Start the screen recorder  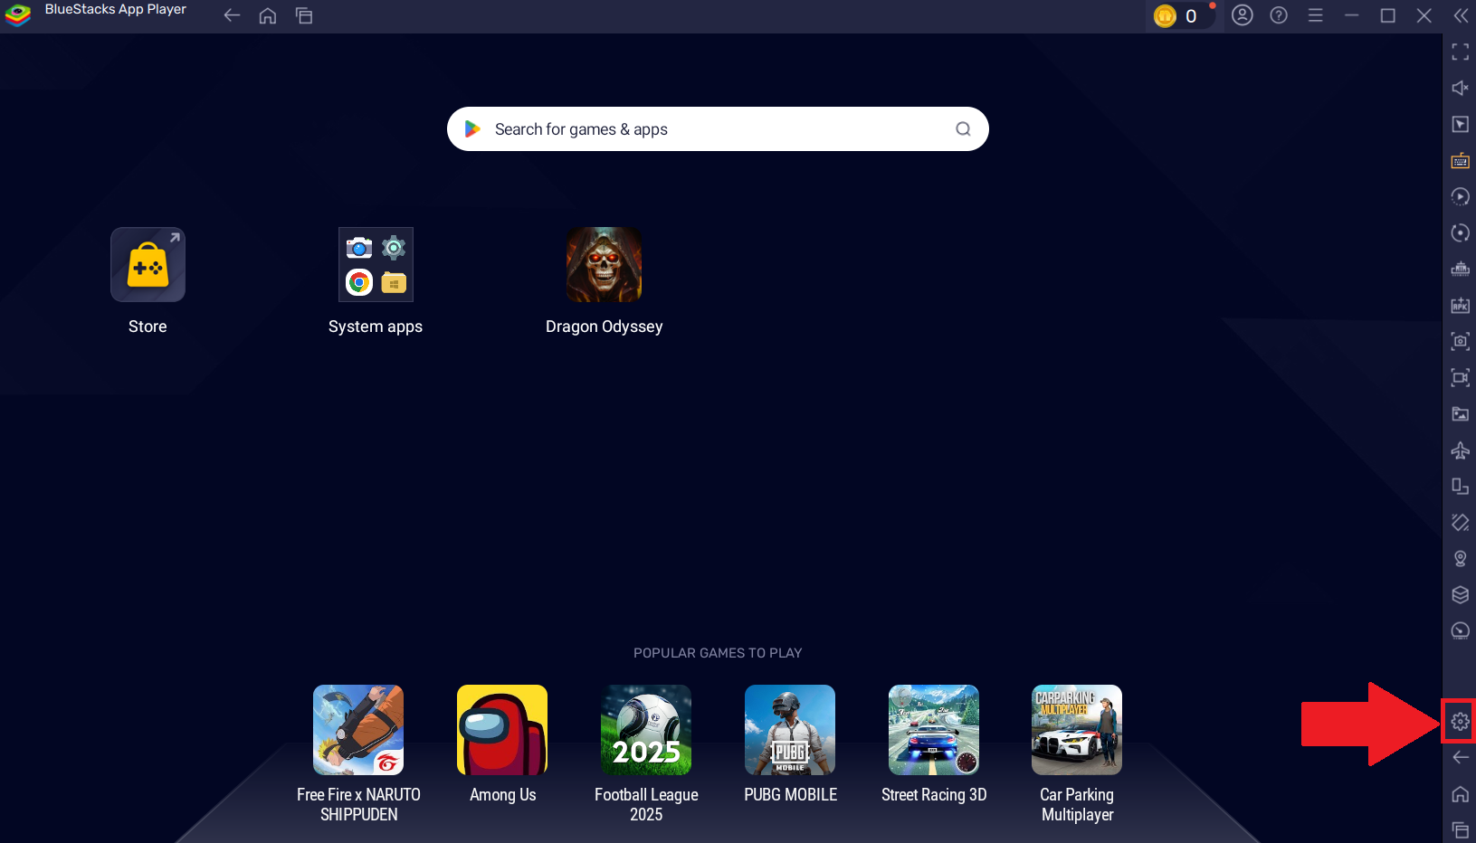tap(1460, 378)
